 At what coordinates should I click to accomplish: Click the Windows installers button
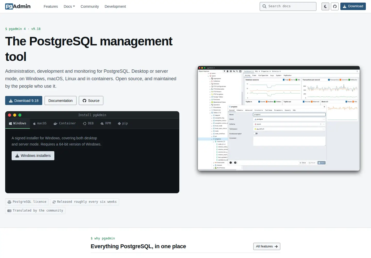pyautogui.click(x=33, y=156)
